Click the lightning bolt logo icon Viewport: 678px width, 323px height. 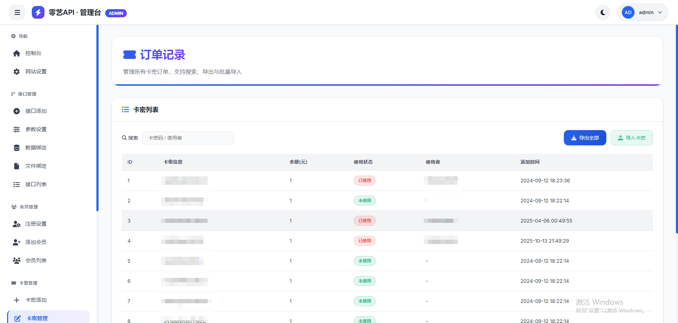pyautogui.click(x=38, y=12)
